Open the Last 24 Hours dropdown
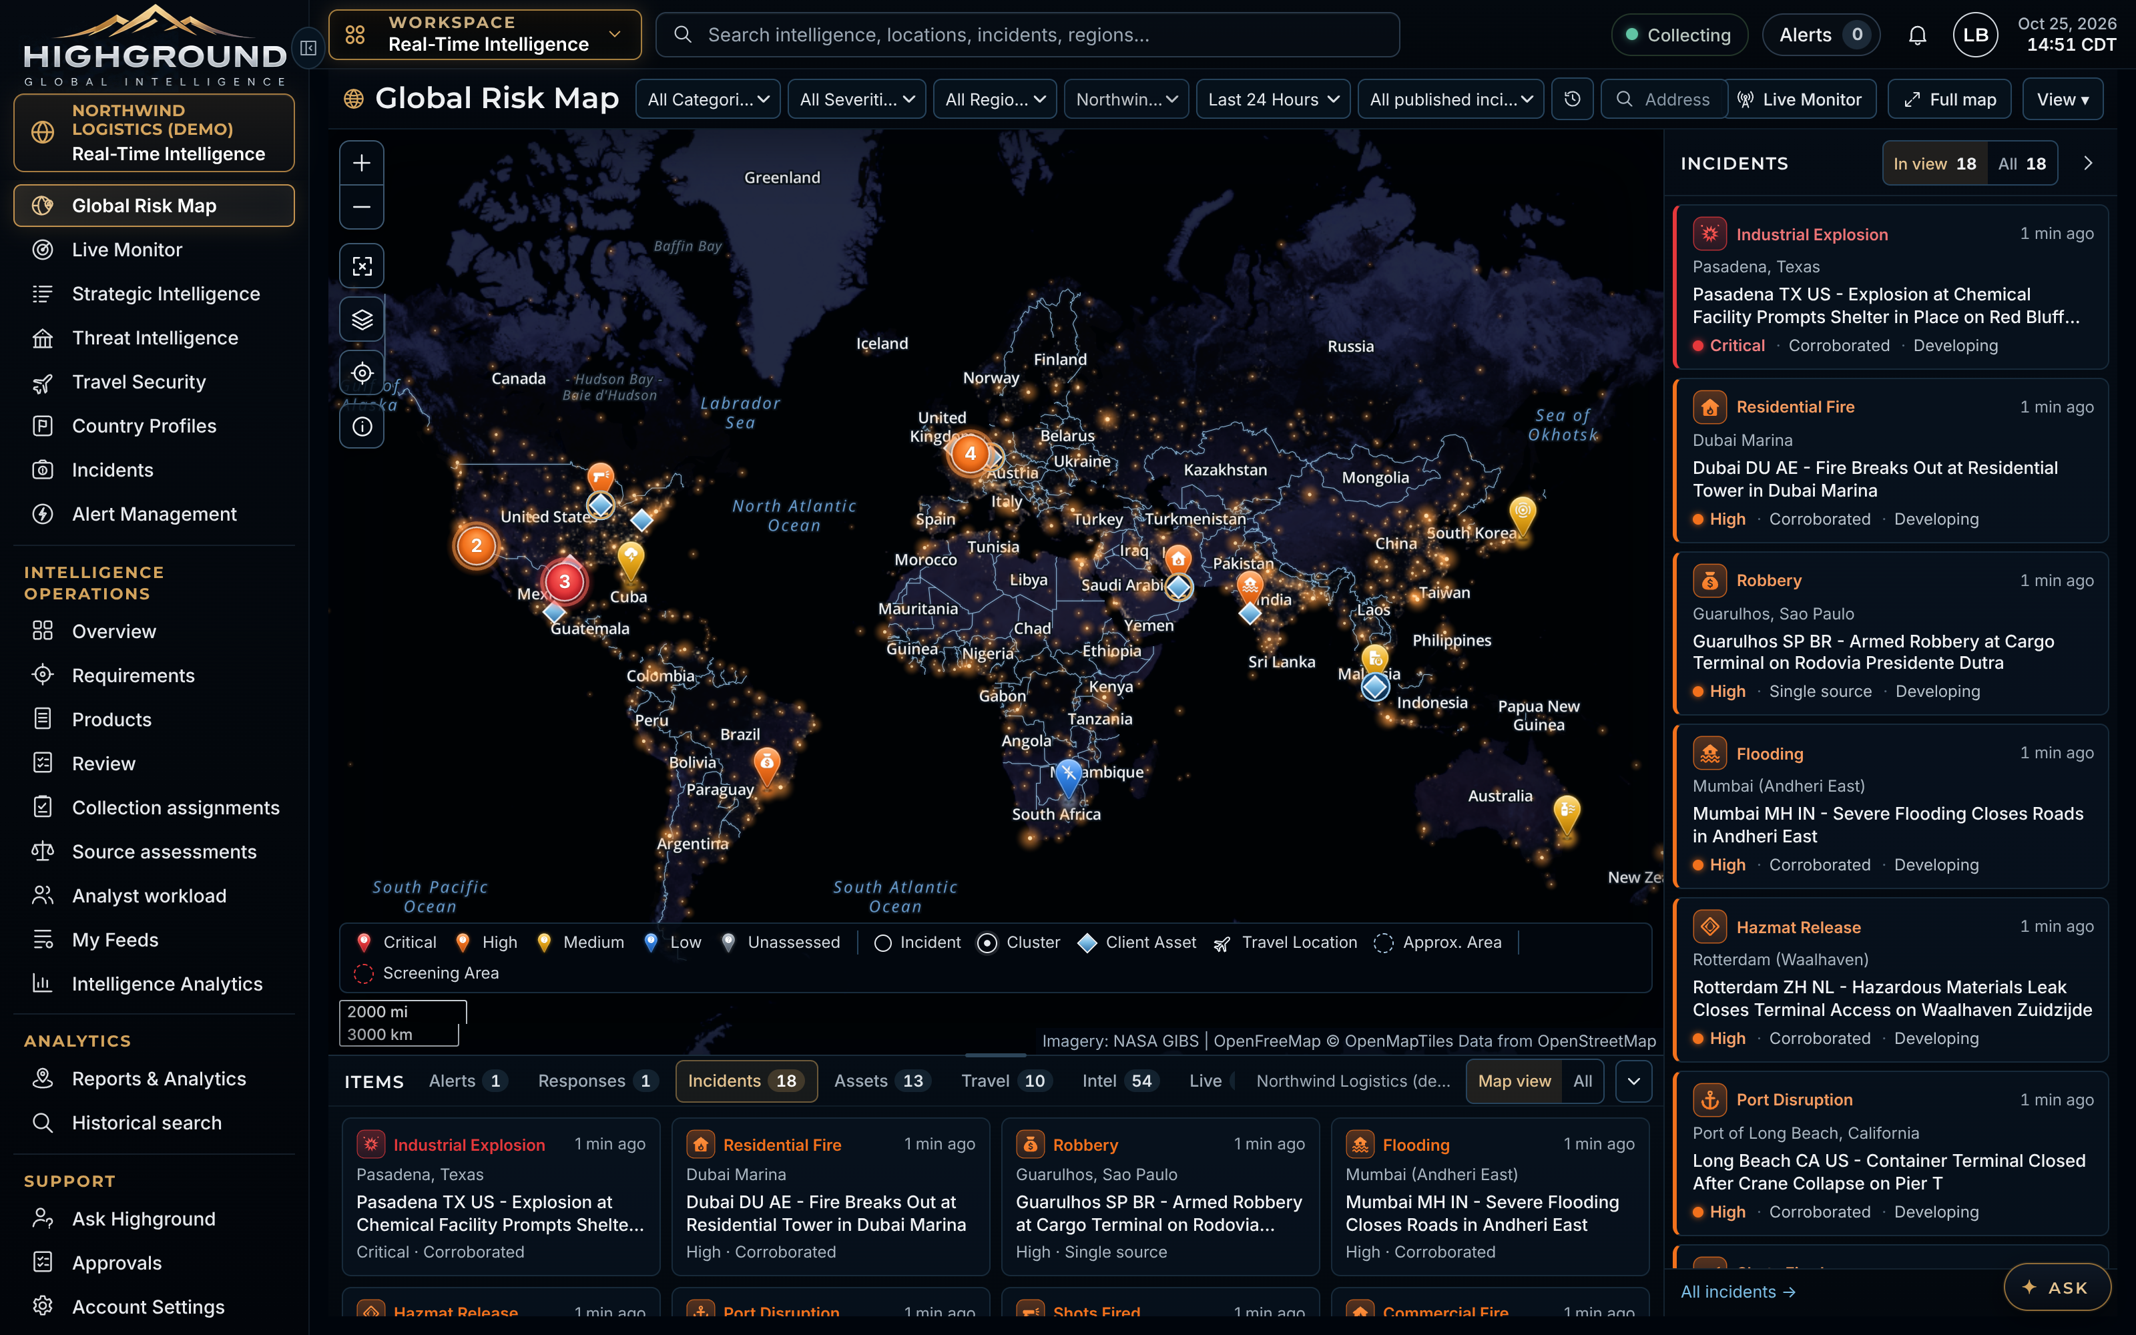This screenshot has height=1335, width=2136. pyautogui.click(x=1273, y=99)
